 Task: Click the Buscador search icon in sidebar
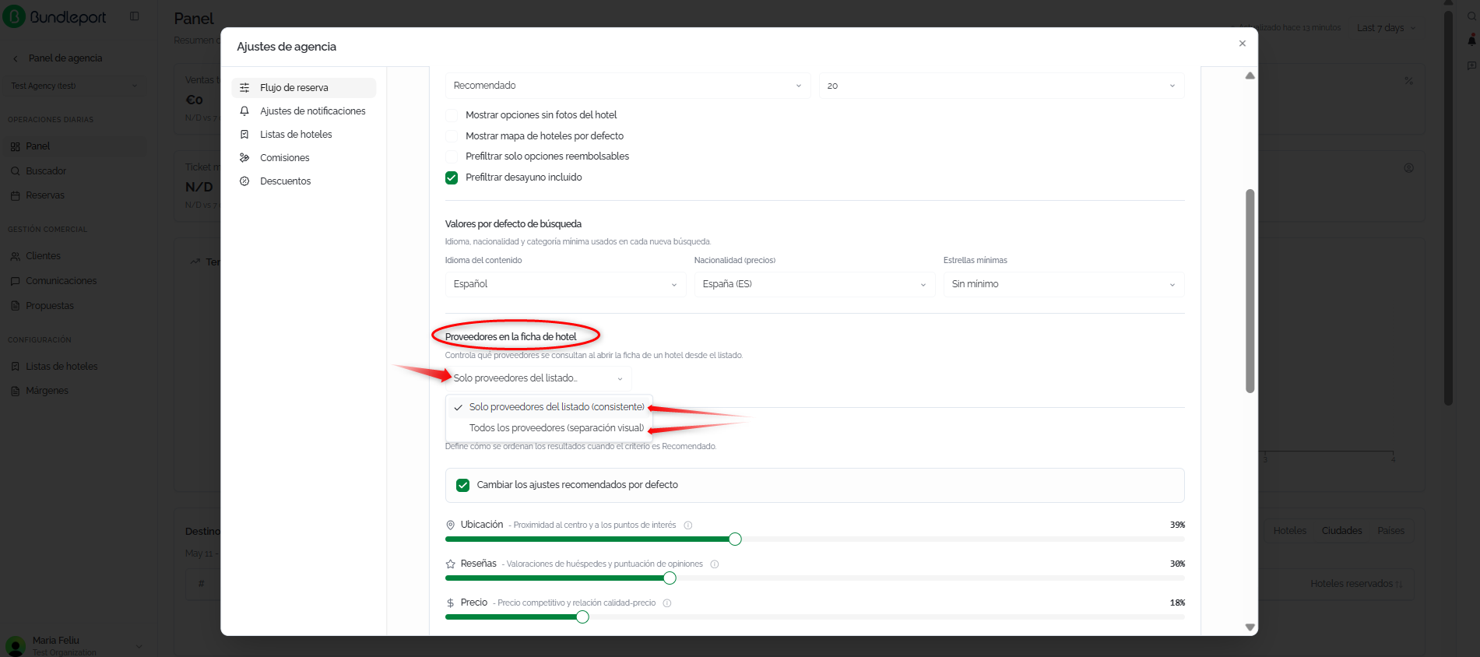16,171
